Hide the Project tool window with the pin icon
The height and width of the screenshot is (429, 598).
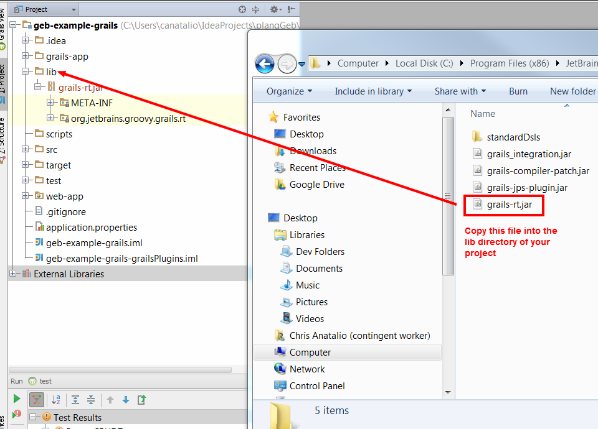tap(292, 9)
